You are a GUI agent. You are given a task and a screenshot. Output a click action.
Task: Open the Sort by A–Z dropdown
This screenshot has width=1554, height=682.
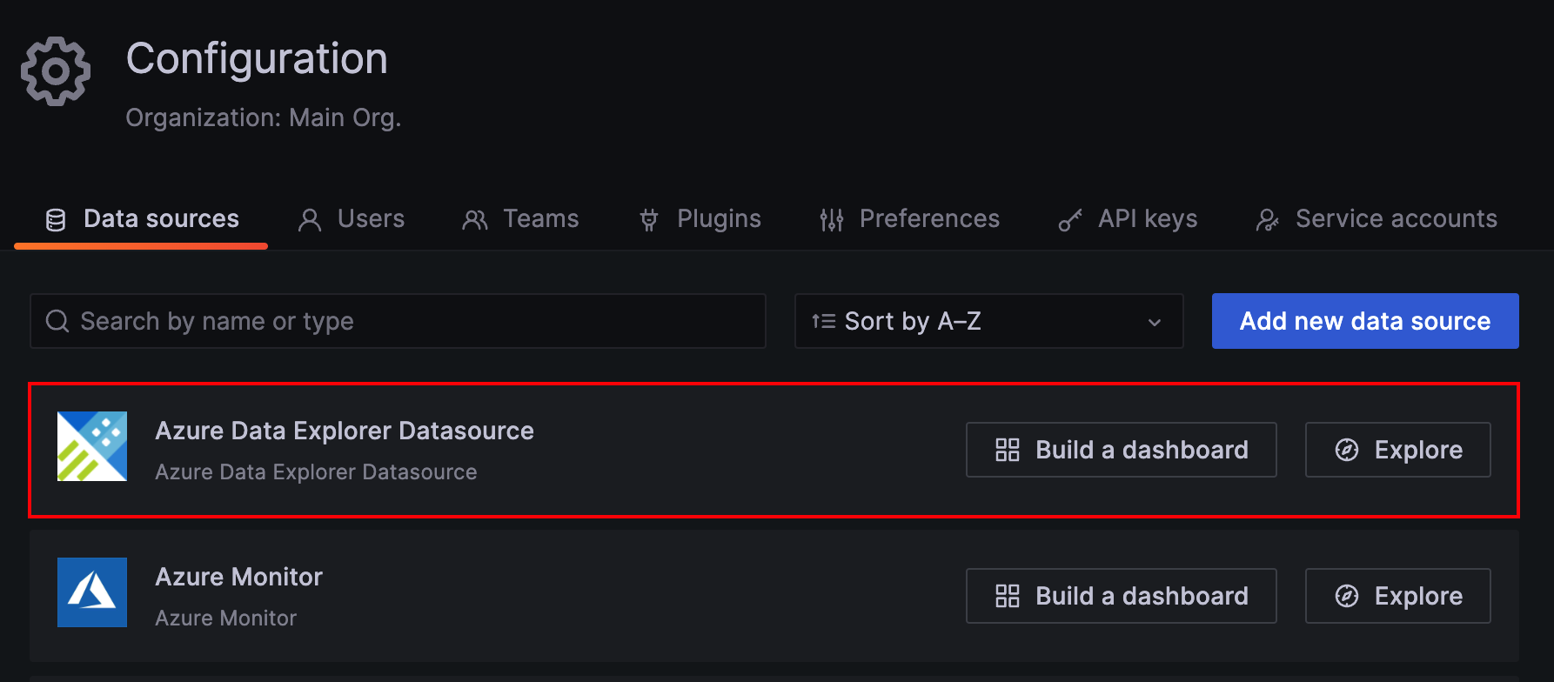(988, 322)
